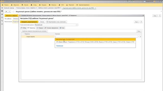Click Редактировать схему компоновки button

pyautogui.click(x=57, y=22)
